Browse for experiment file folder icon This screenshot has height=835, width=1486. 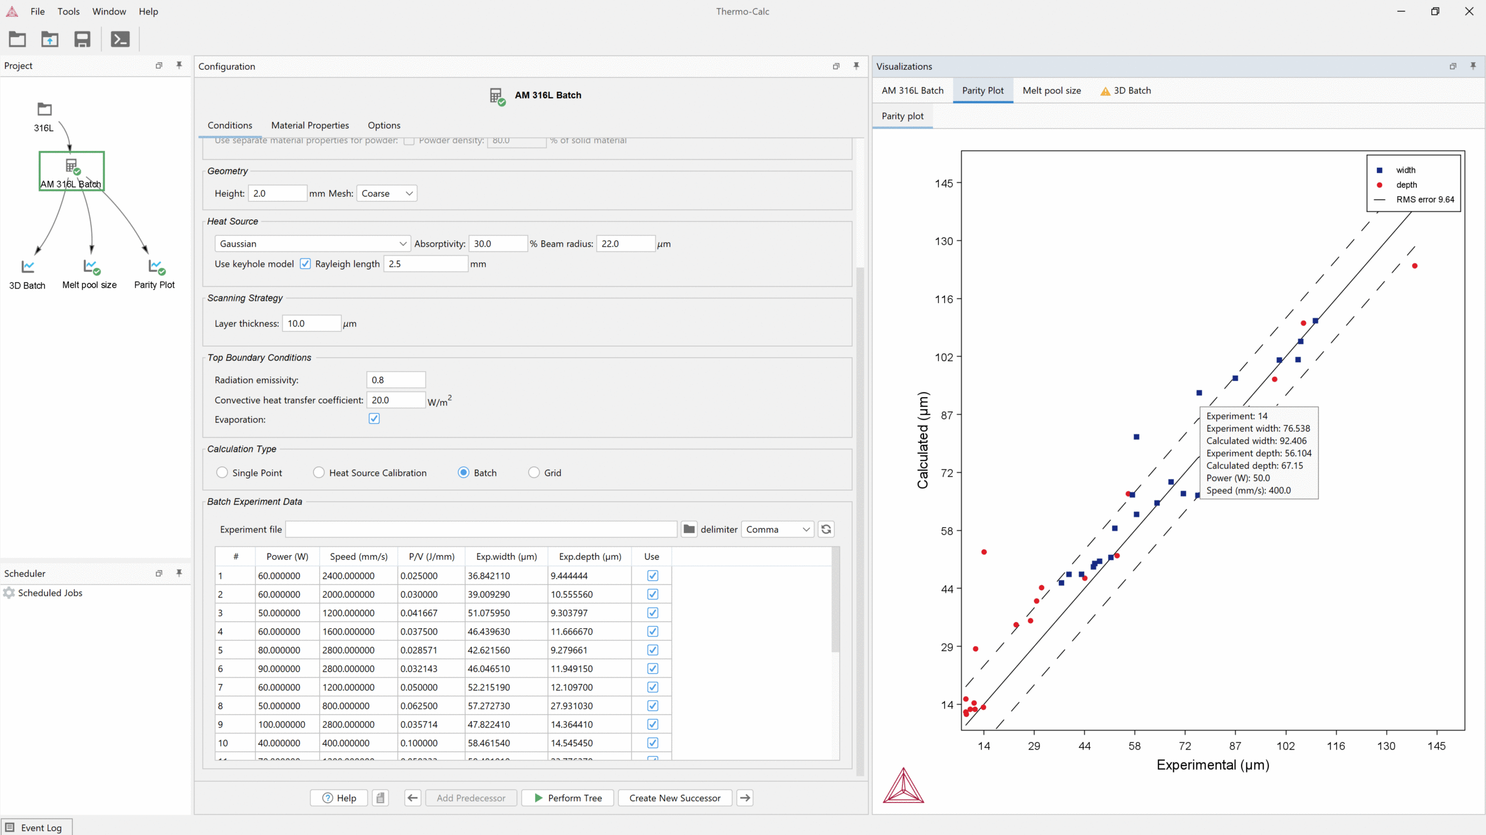pos(688,529)
